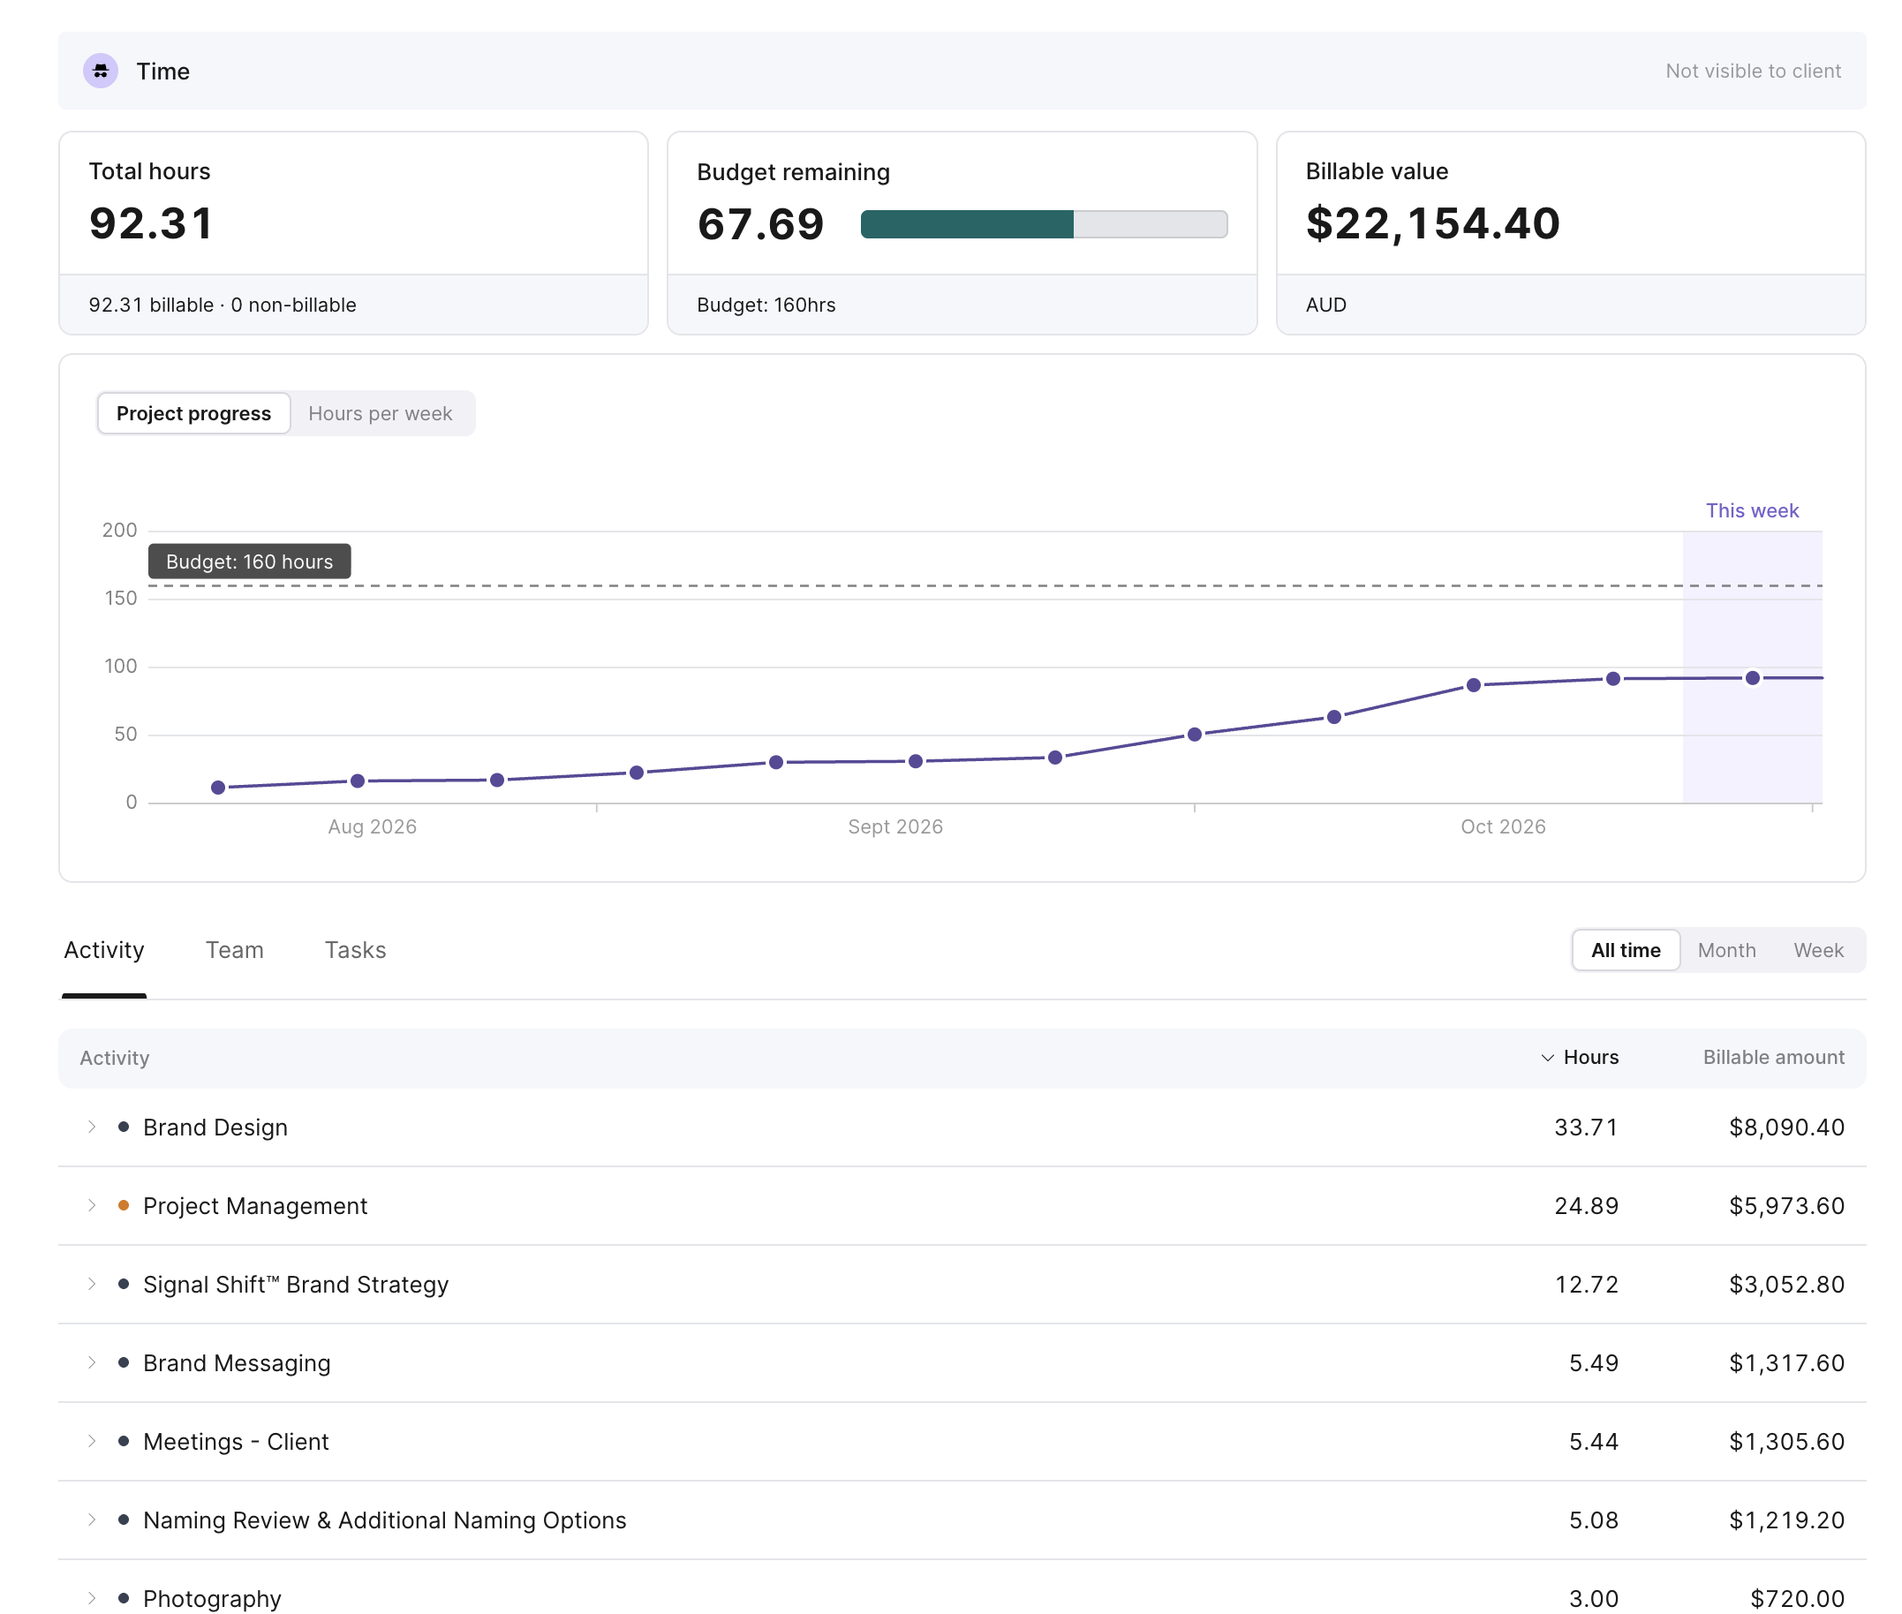
Task: Expand the Photography row
Action: (x=92, y=1598)
